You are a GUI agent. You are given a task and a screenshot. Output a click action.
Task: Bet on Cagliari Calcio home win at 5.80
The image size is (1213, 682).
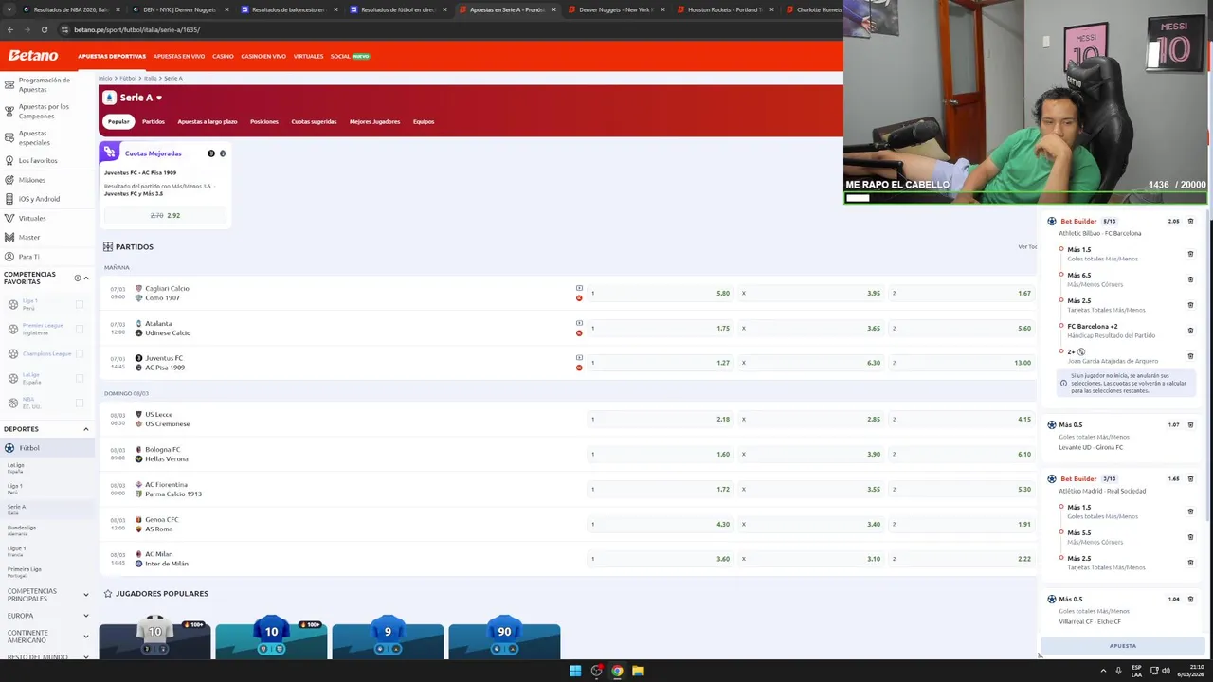[661, 293]
